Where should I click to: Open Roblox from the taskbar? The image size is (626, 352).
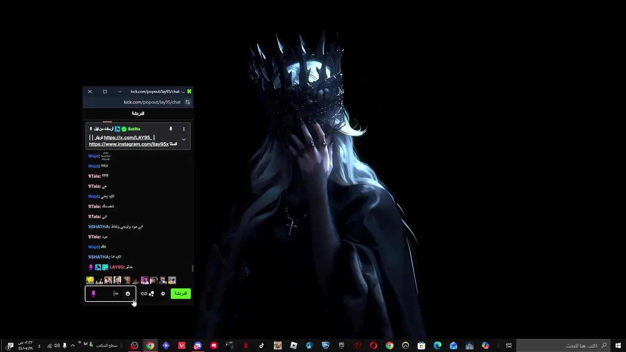pos(293,346)
